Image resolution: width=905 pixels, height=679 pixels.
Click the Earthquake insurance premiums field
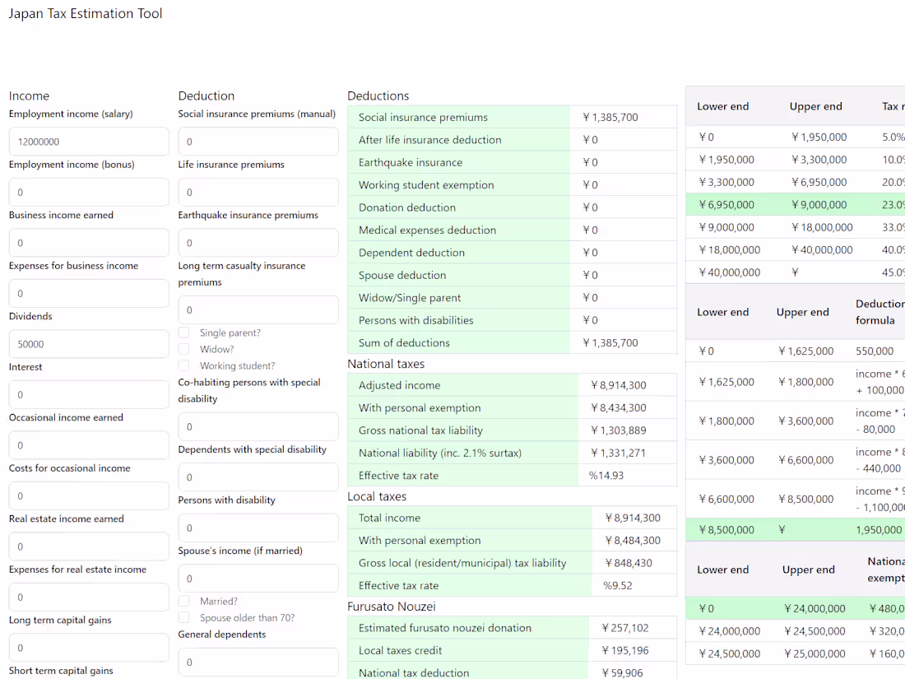pos(258,243)
